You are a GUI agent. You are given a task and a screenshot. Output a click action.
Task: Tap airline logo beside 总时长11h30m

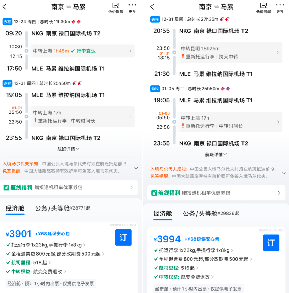tap(77, 22)
